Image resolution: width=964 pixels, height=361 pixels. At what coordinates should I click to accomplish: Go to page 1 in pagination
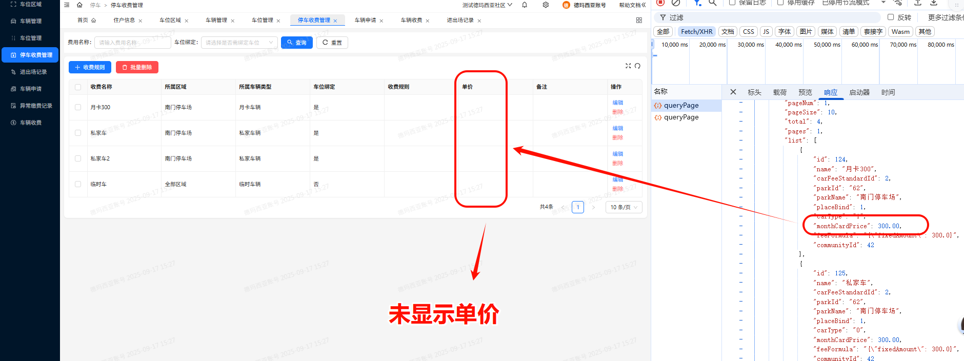click(578, 207)
